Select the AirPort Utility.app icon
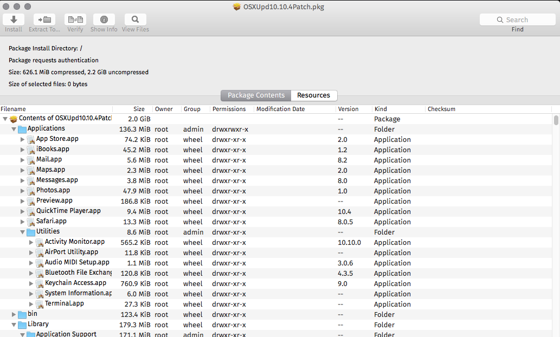Screen dimensions: 560x337 coord(40,252)
